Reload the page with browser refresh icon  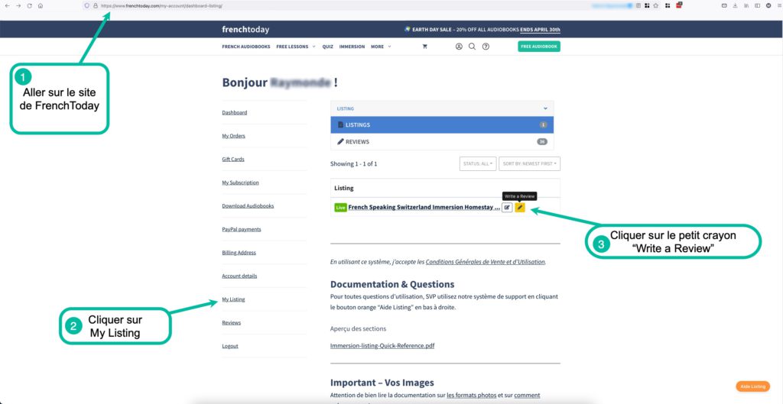tap(29, 5)
